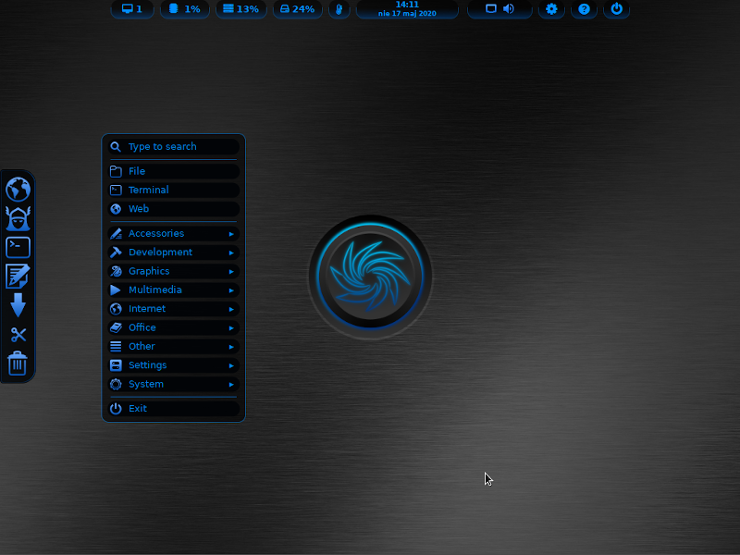Viewport: 740px width, 555px height.
Task: Open the Graphics category submenu
Action: [151, 271]
